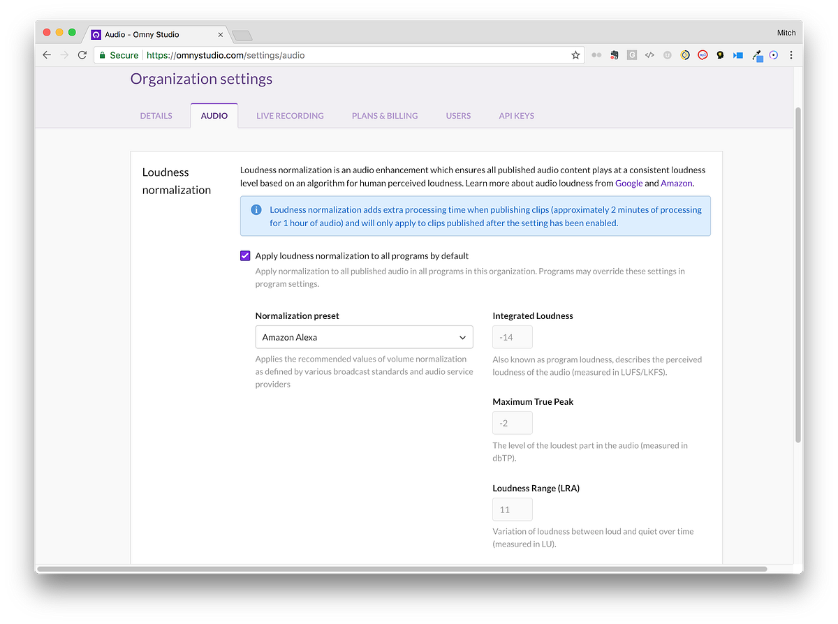Click the vertical page scrollbar
The height and width of the screenshot is (624, 838).
tap(798, 274)
